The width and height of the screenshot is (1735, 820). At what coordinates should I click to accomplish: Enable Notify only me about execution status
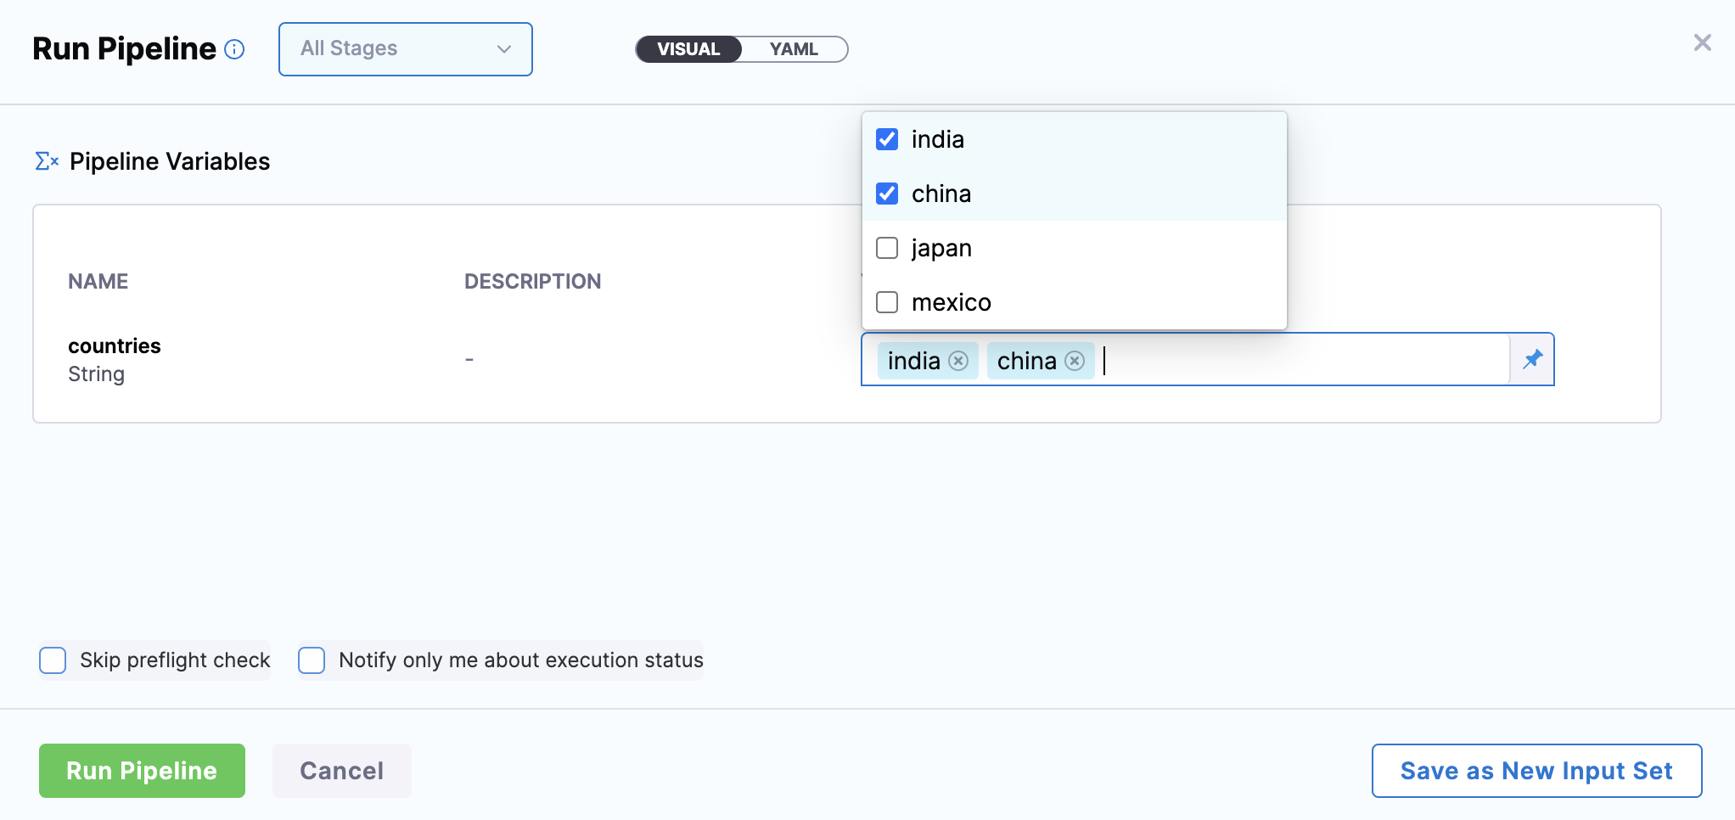pyautogui.click(x=312, y=660)
